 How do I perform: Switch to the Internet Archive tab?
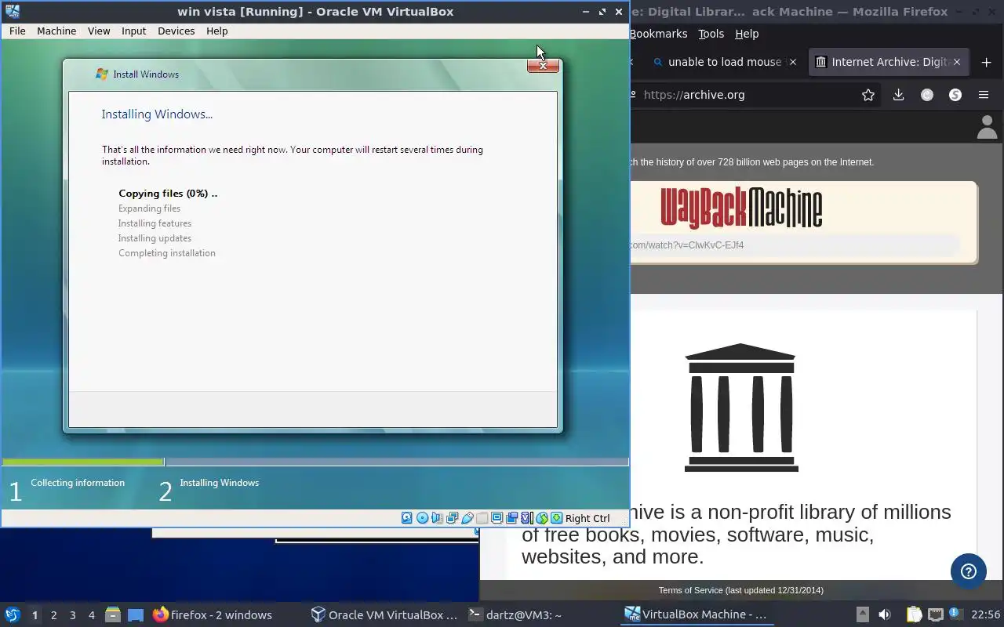(x=889, y=62)
